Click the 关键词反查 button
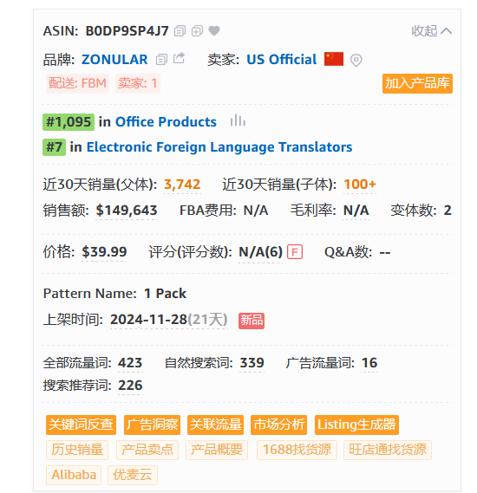 point(81,425)
